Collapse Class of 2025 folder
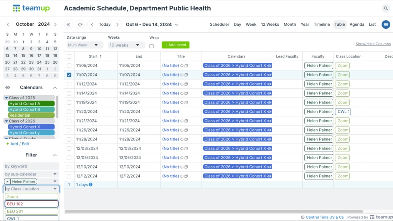393x221 pixels. click(6, 98)
